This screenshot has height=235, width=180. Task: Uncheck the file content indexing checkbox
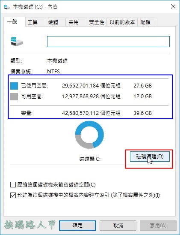13,195
